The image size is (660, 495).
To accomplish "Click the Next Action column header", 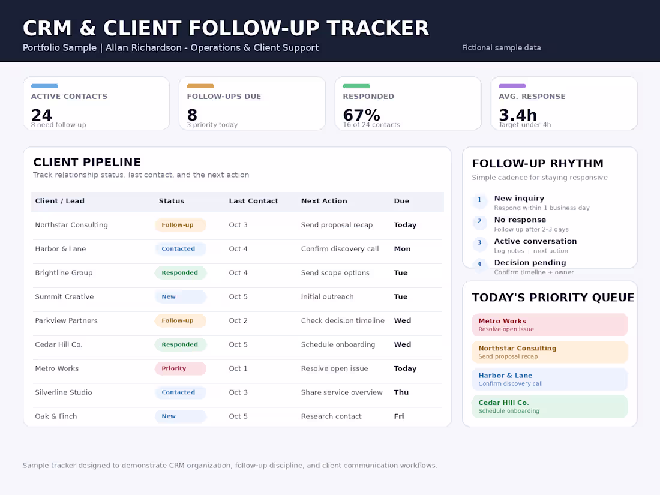I will (x=324, y=201).
